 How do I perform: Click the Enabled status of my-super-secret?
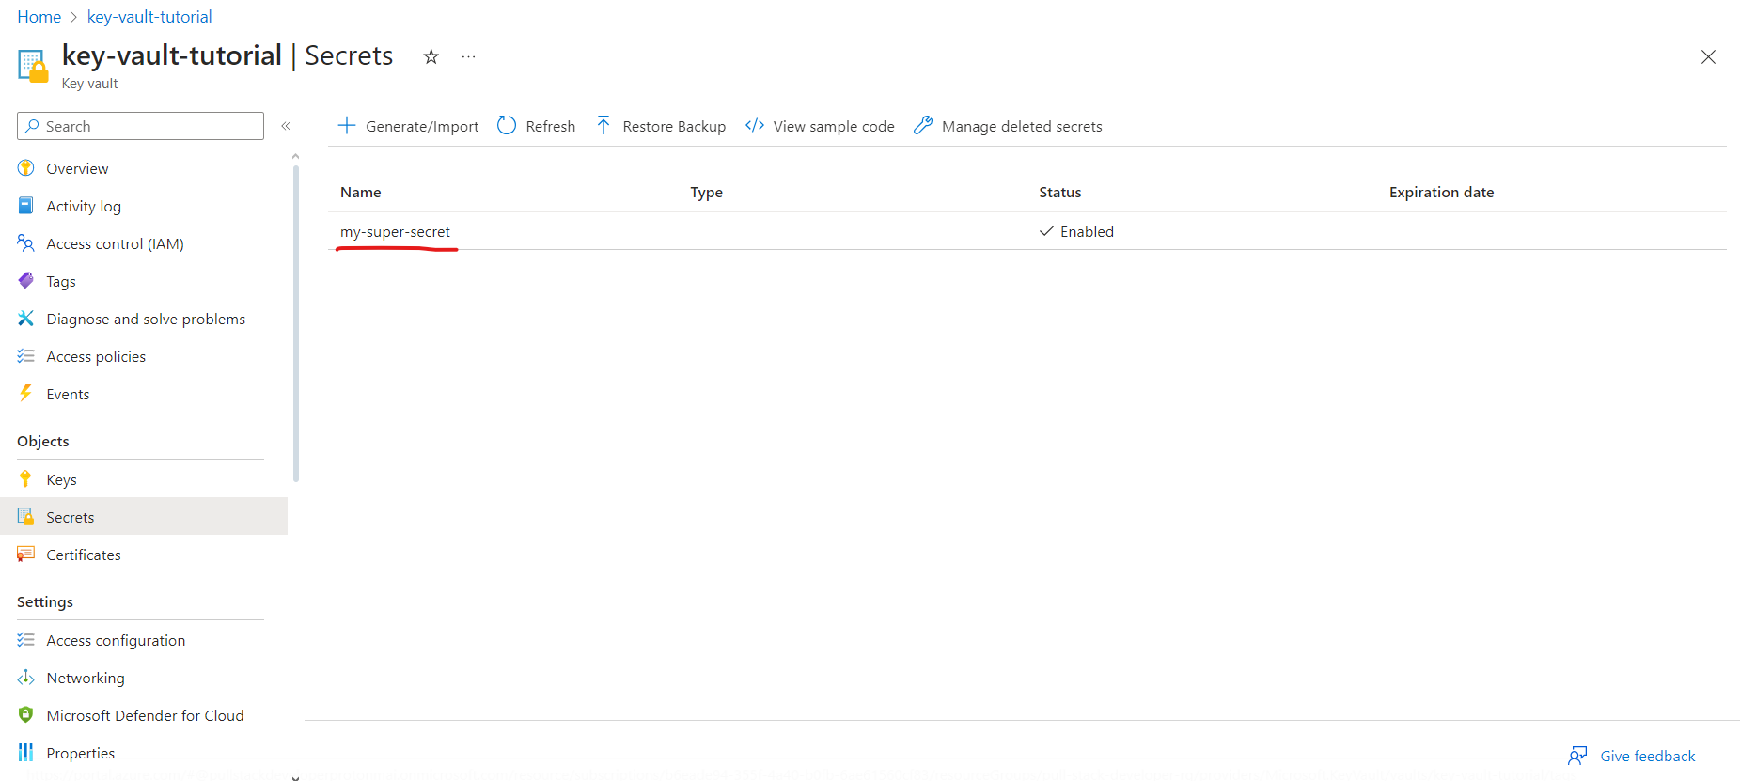point(1076,232)
